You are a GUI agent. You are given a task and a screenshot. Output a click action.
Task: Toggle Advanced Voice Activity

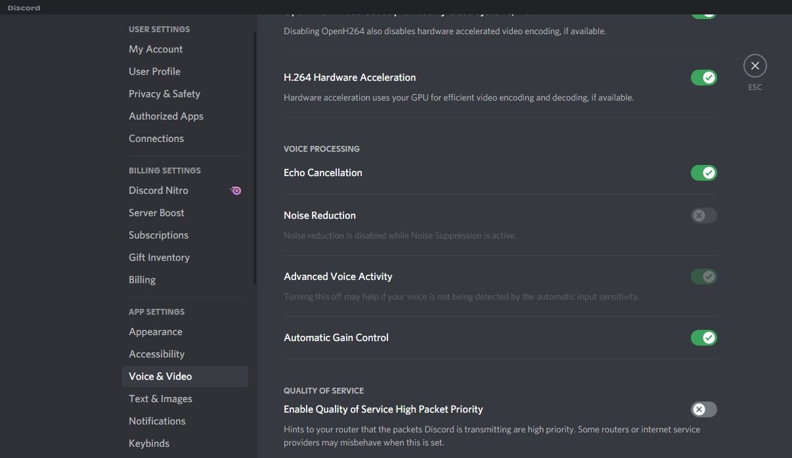(703, 276)
